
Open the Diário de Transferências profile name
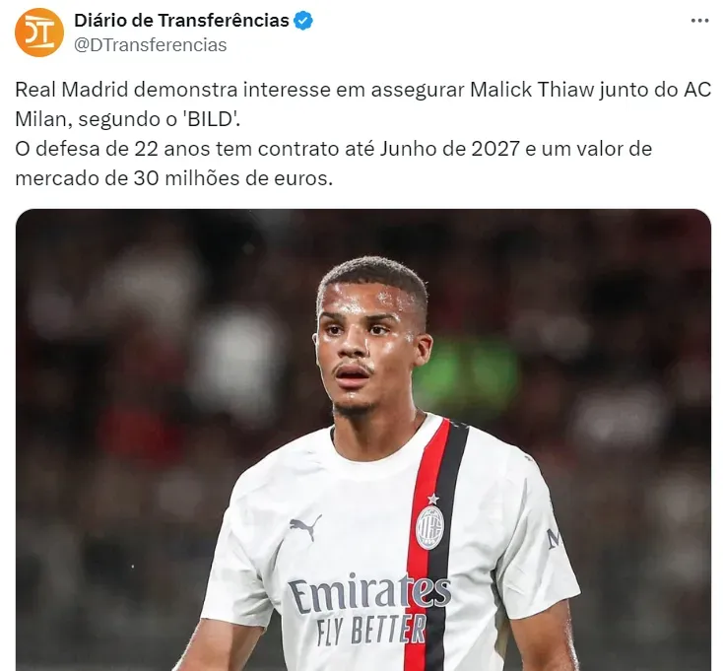pyautogui.click(x=181, y=21)
